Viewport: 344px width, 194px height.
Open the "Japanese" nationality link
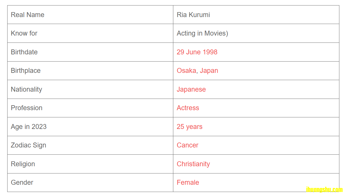(x=191, y=89)
